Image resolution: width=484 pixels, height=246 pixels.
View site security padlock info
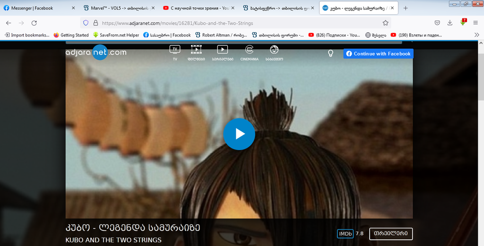point(95,23)
